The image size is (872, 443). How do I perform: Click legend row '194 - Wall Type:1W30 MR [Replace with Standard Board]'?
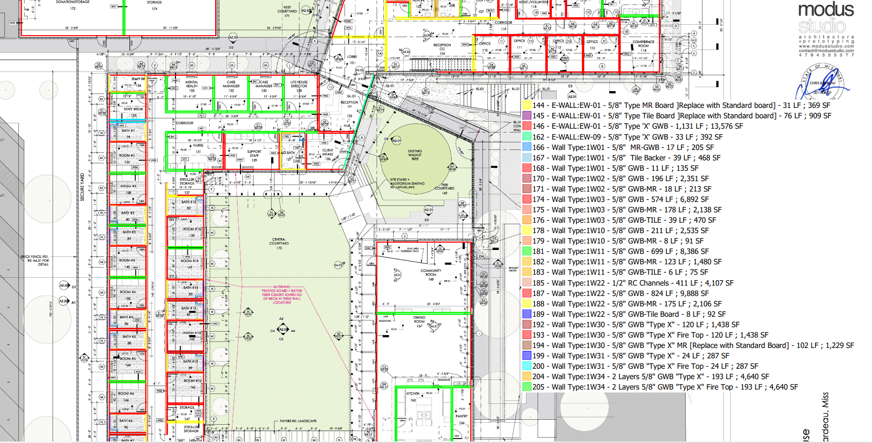689,345
